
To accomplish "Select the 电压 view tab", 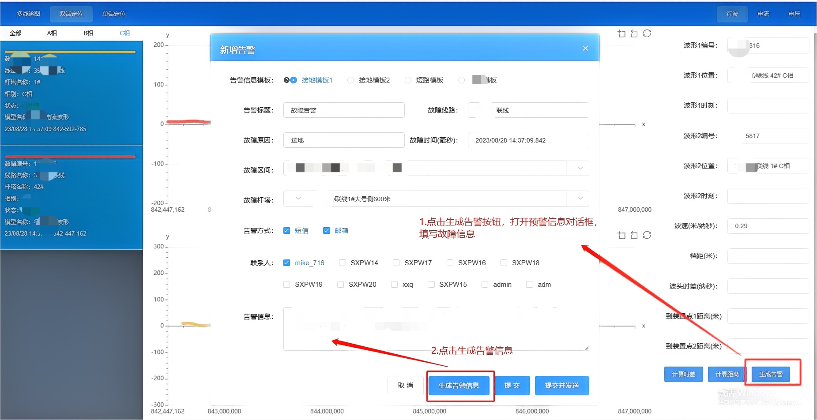I will 794,14.
